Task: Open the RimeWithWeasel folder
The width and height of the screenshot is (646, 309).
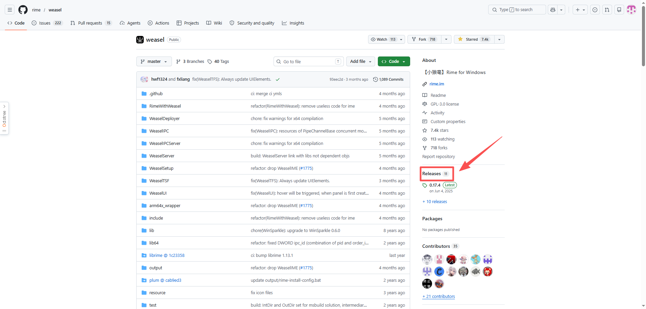Action: (x=165, y=106)
